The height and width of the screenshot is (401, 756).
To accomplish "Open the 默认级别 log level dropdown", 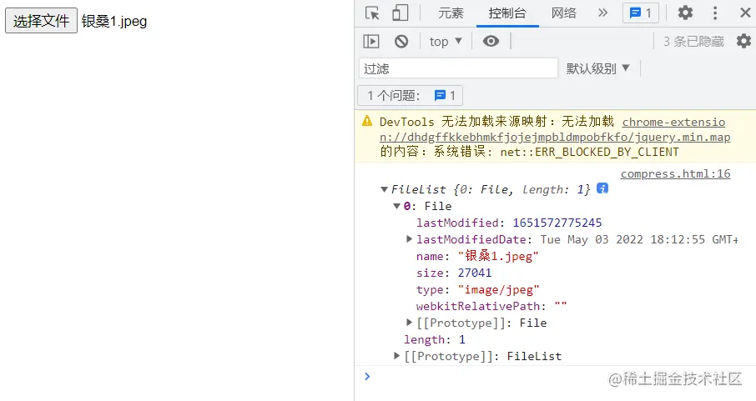I will coord(597,68).
